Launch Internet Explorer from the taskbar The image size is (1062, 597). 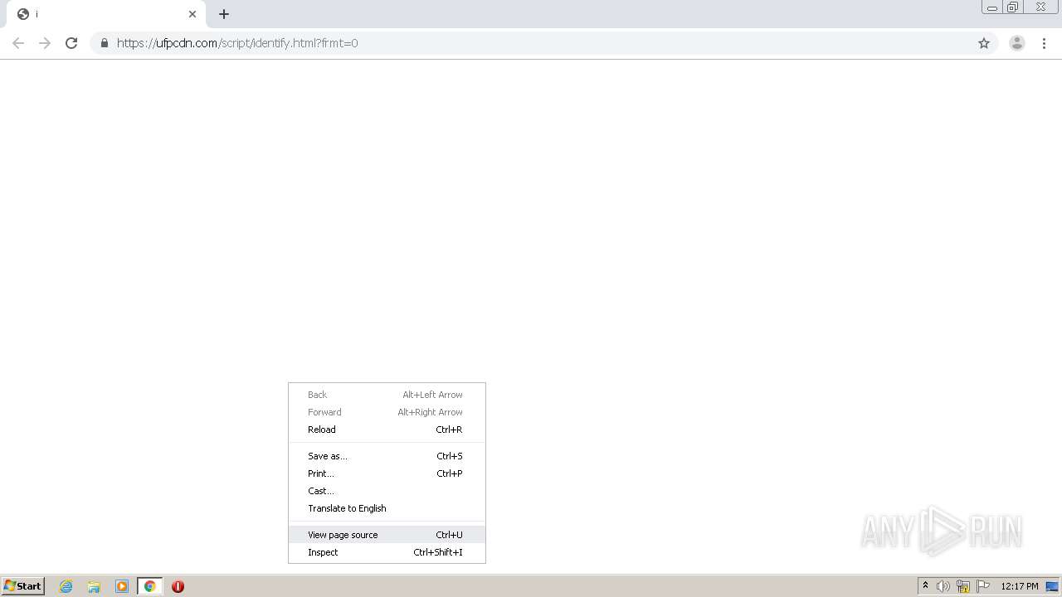66,586
